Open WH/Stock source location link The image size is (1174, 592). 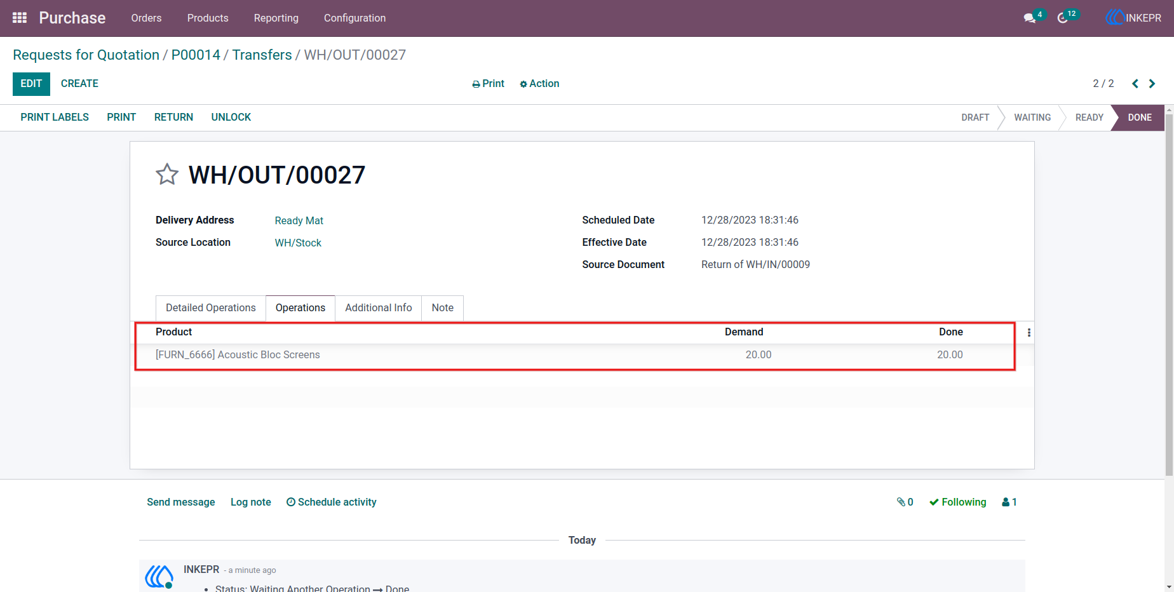pos(298,243)
